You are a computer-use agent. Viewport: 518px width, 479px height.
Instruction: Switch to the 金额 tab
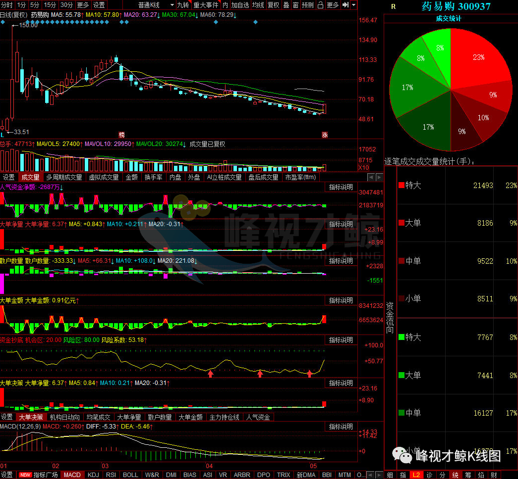tap(131, 178)
